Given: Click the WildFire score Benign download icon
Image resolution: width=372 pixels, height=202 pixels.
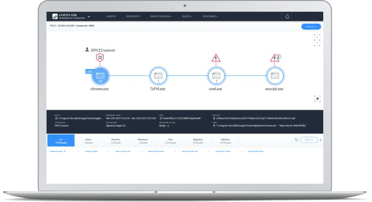Looking at the screenshot, I should pos(168,126).
